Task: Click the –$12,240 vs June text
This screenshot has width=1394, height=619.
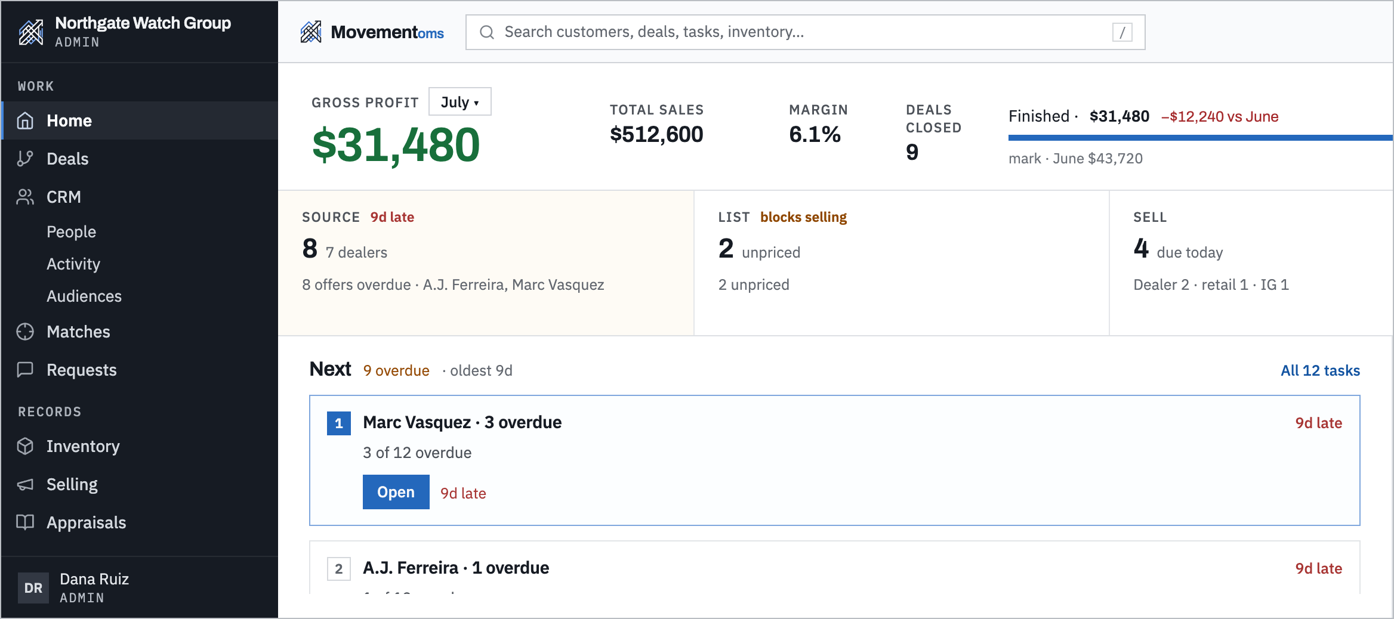Action: (1220, 116)
